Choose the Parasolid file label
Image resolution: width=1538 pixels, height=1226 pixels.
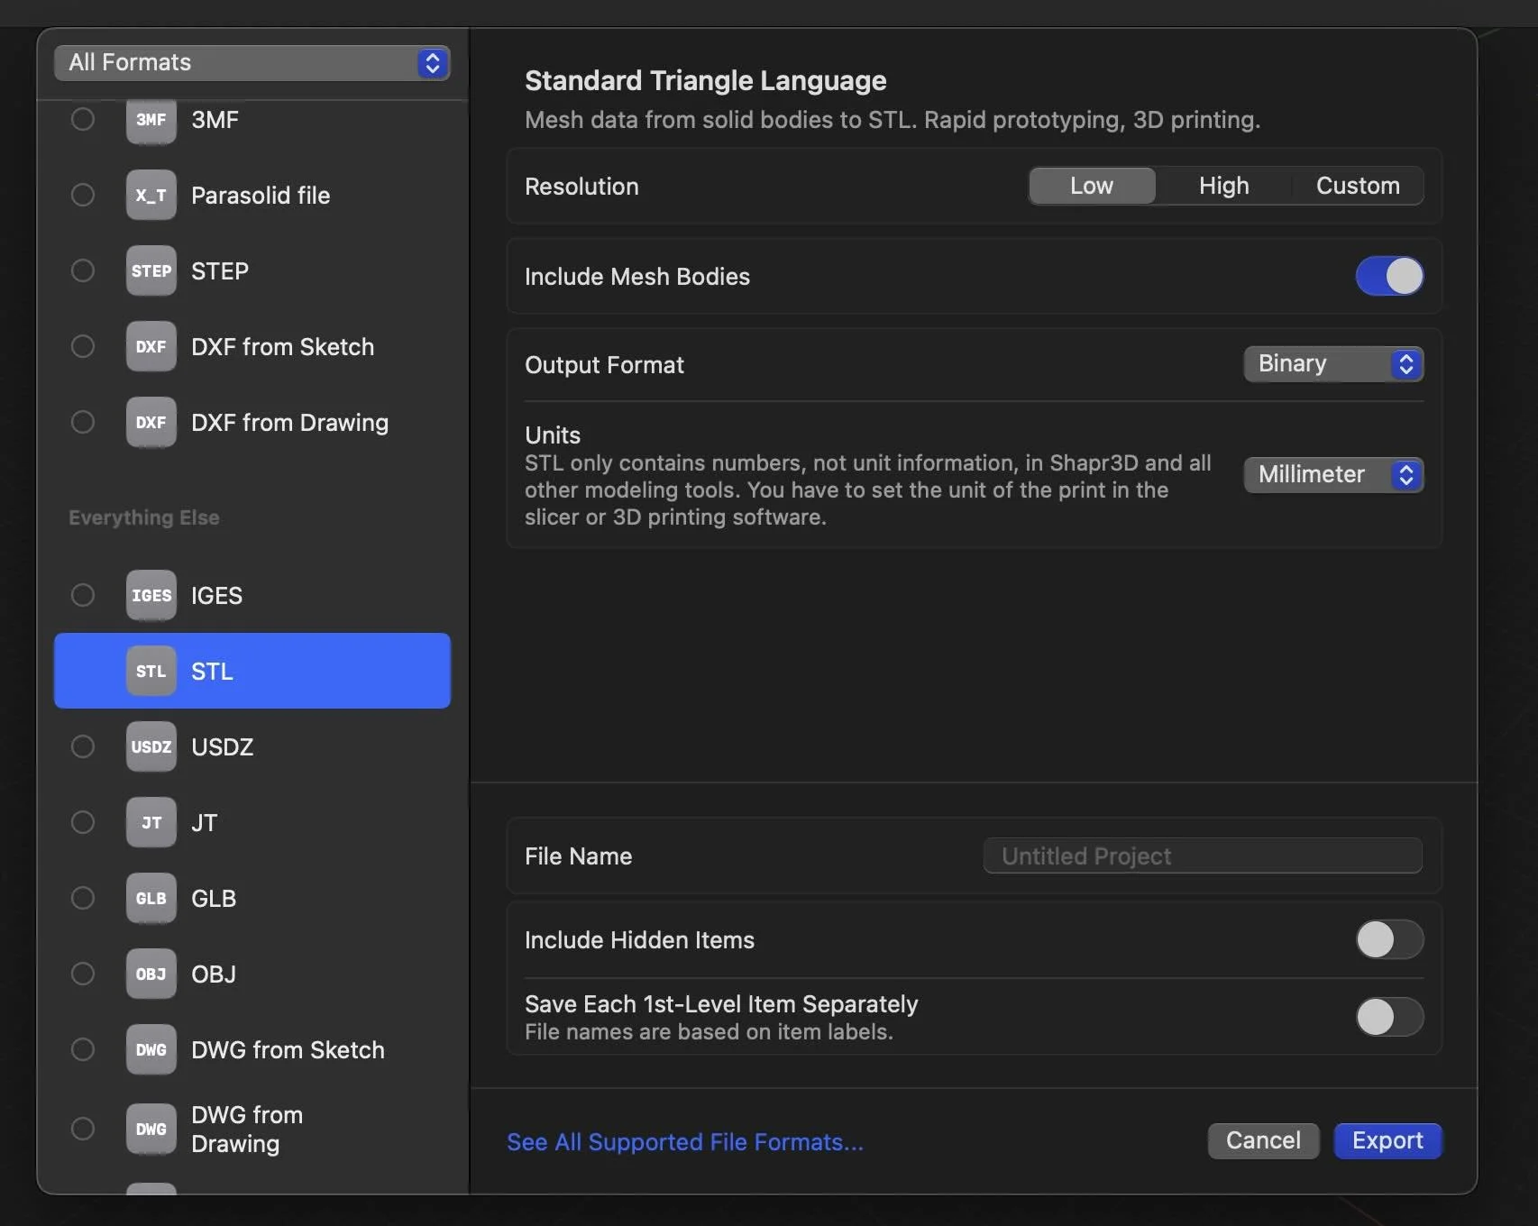[261, 196]
